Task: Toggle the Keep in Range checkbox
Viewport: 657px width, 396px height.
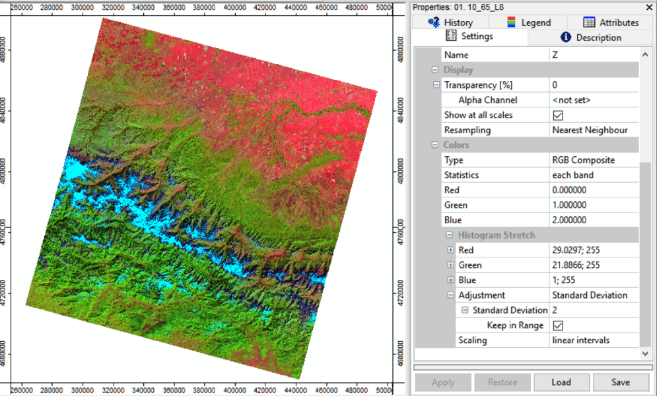Action: pos(558,325)
